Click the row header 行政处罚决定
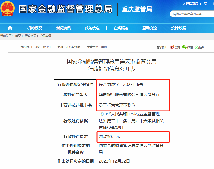 (76, 137)
